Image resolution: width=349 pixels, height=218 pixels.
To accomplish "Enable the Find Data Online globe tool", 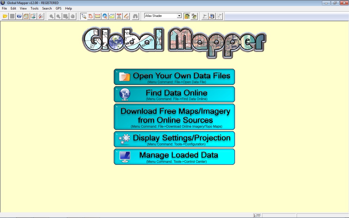I will click(19, 16).
